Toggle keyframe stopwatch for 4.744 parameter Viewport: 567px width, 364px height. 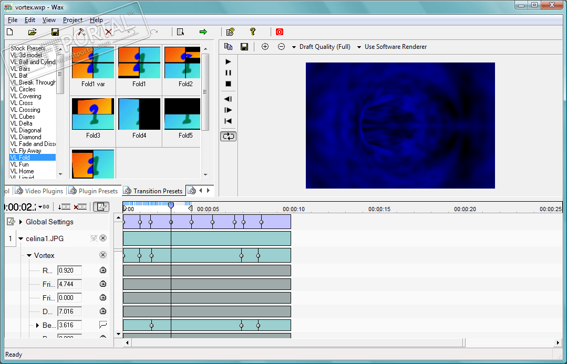103,284
